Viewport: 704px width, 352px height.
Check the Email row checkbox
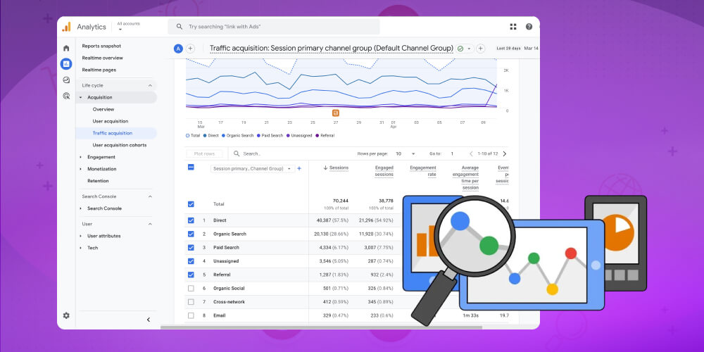coord(191,315)
